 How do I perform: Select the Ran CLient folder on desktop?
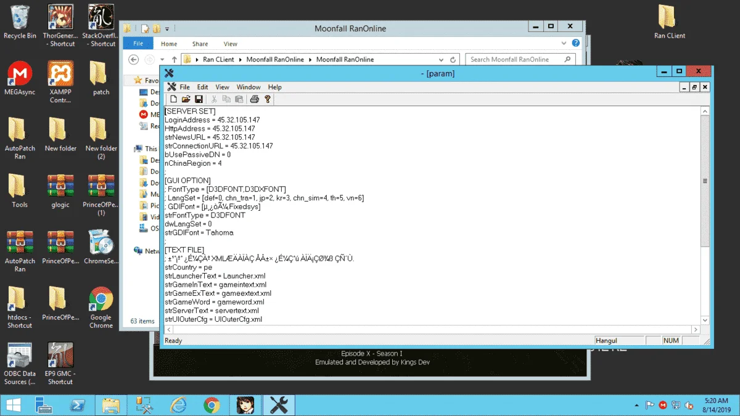click(669, 22)
